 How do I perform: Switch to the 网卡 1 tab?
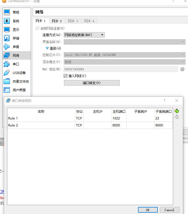pos(41,21)
